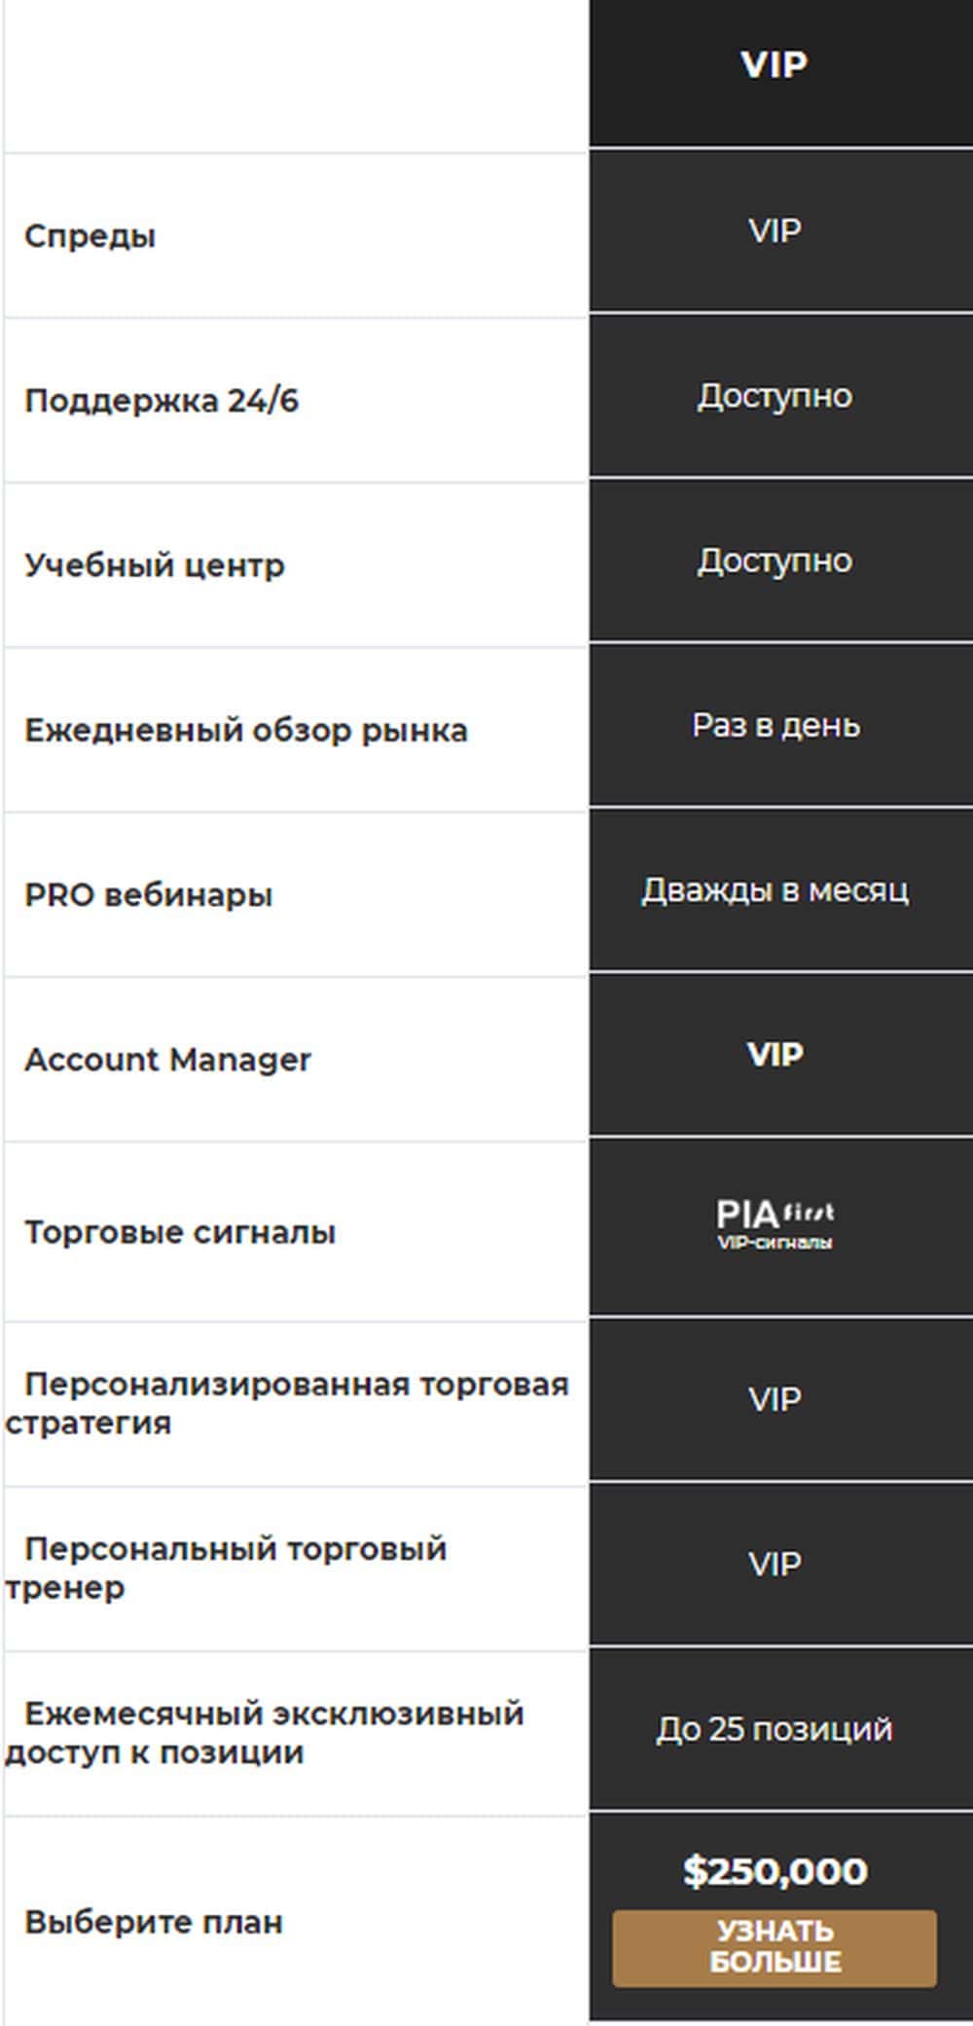The image size is (973, 2026).
Task: Click Ежемесячный эксклюзивный доступ к позиции
Action: (x=265, y=1732)
